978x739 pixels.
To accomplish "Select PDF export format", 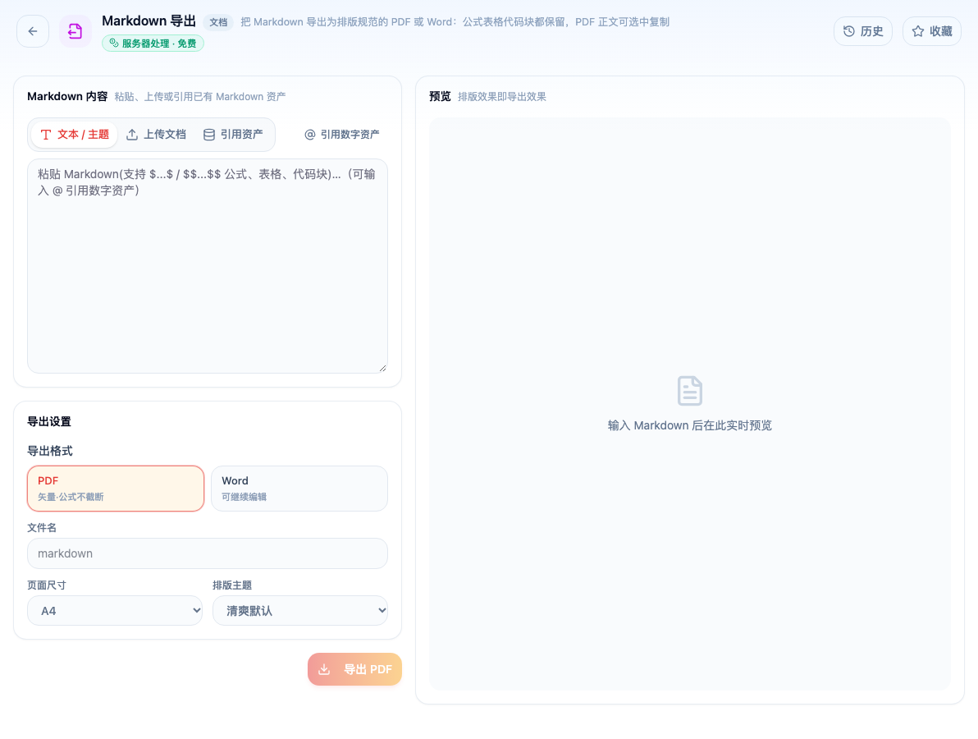I will click(x=116, y=489).
